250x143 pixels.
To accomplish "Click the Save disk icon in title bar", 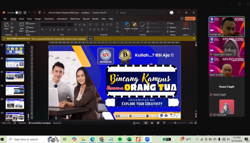I will pos(25,13).
